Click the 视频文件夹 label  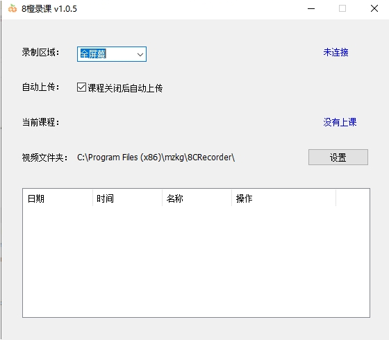tap(44, 158)
